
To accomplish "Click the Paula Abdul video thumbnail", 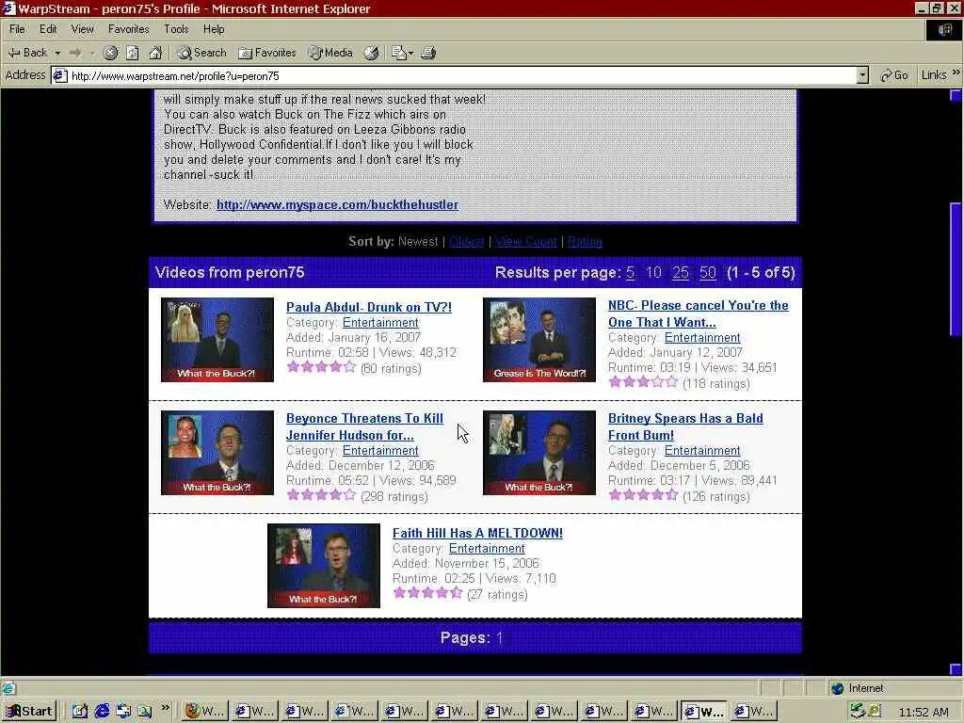I will 217,340.
